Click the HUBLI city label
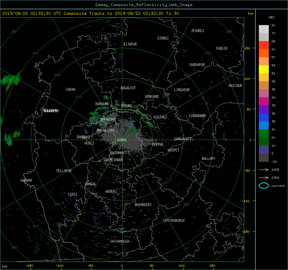Viewport: 288px width, 270px height. (89, 143)
